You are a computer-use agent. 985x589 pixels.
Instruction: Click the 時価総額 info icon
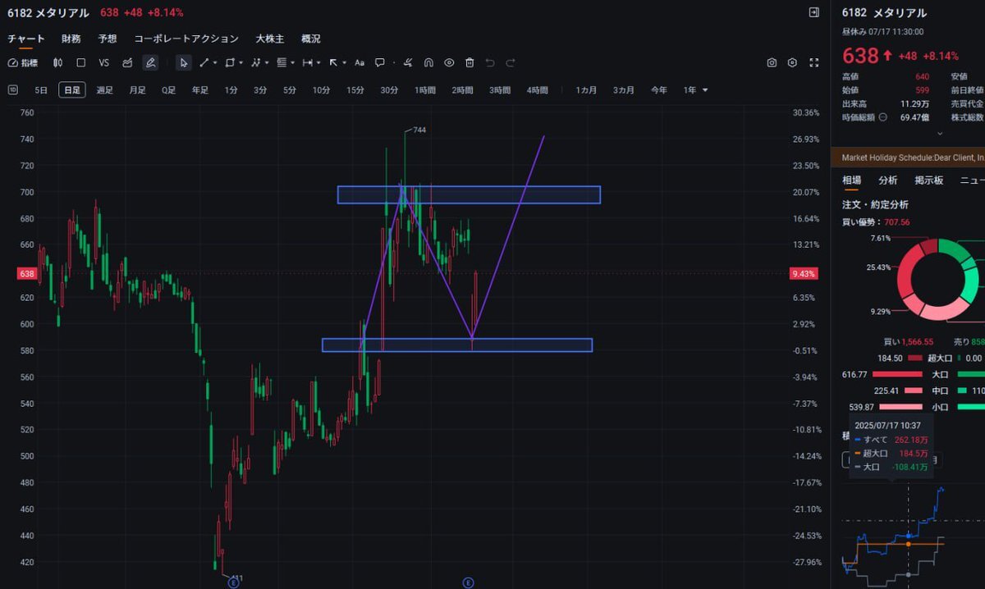pos(883,117)
